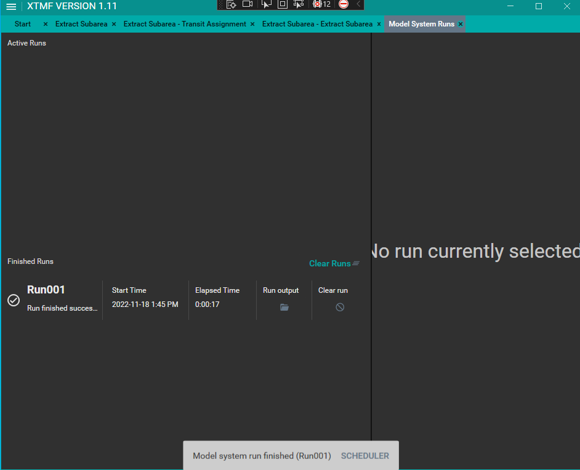Image resolution: width=580 pixels, height=470 pixels.
Task: Minimize the XTMF window
Action: coord(510,6)
